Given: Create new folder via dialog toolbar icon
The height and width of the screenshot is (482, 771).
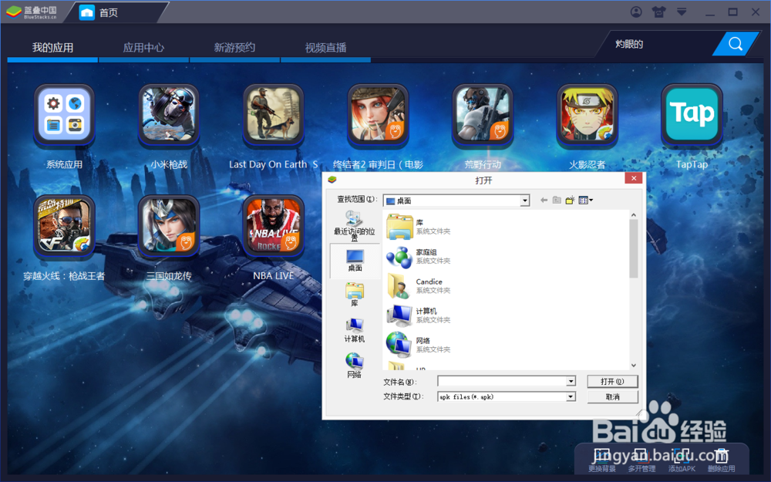Looking at the screenshot, I should [570, 201].
